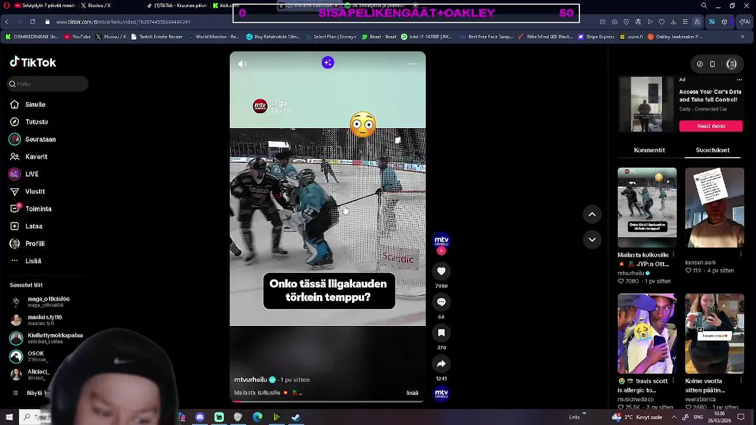Open sound disc icon below share

[442, 394]
